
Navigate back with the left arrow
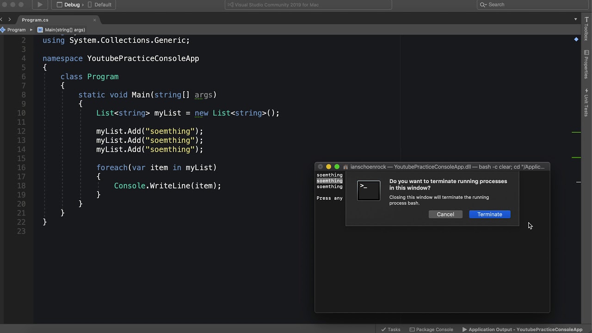pos(2,19)
